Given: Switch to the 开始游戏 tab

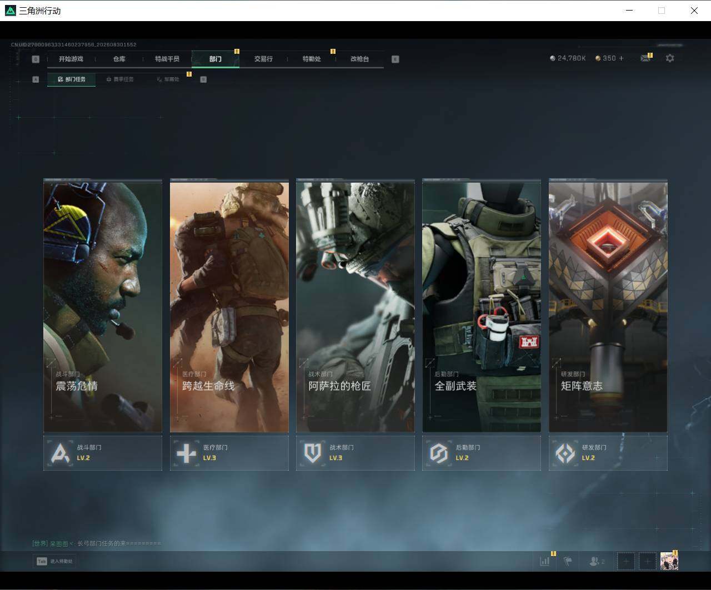Looking at the screenshot, I should point(71,59).
